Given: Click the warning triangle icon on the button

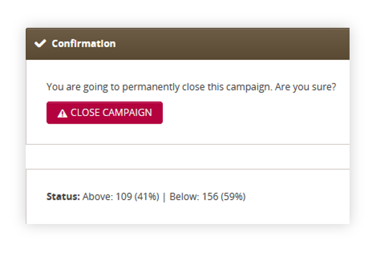Looking at the screenshot, I should [x=62, y=113].
